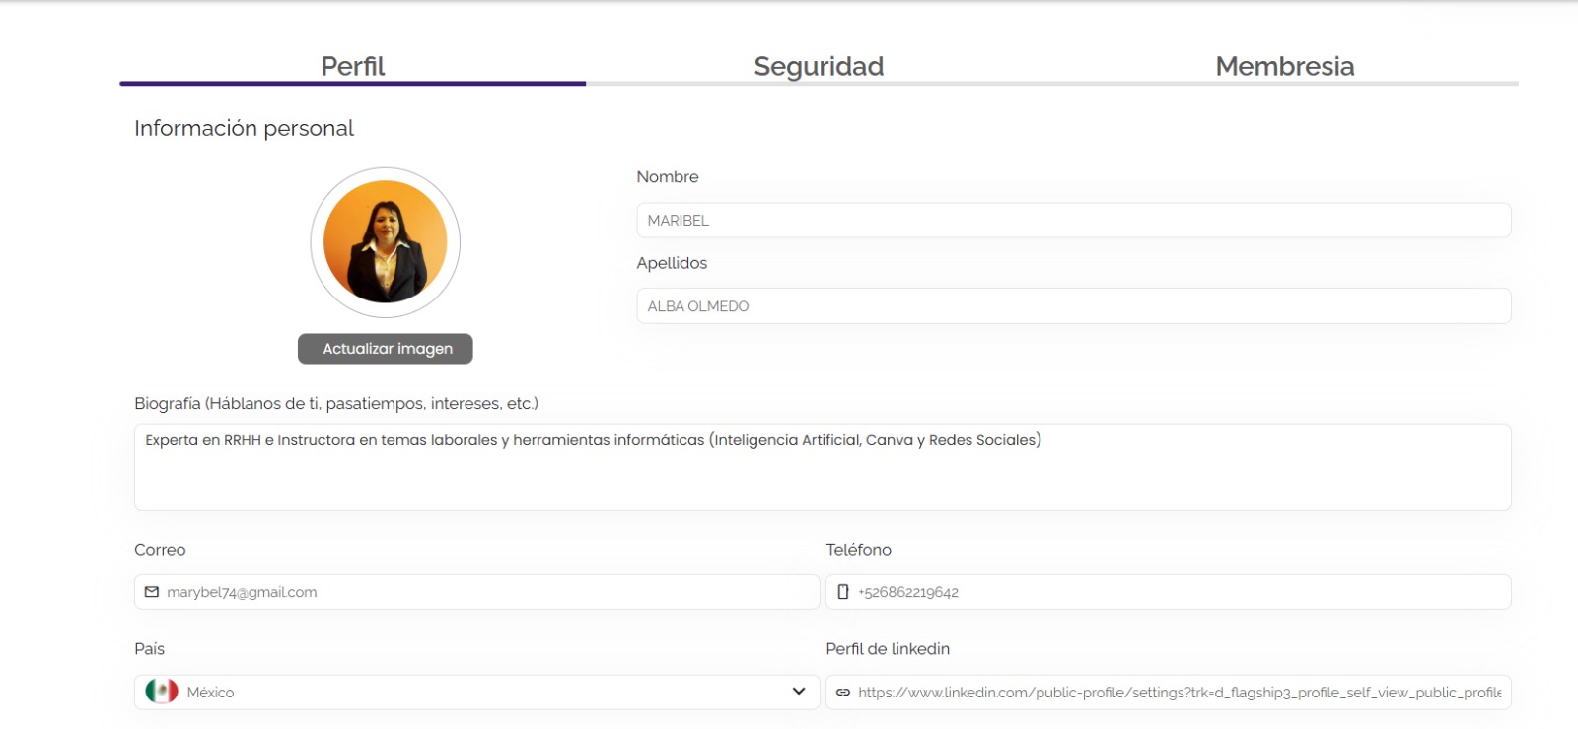The image size is (1578, 729).
Task: Click the Mexico flag icon
Action: pyautogui.click(x=162, y=692)
